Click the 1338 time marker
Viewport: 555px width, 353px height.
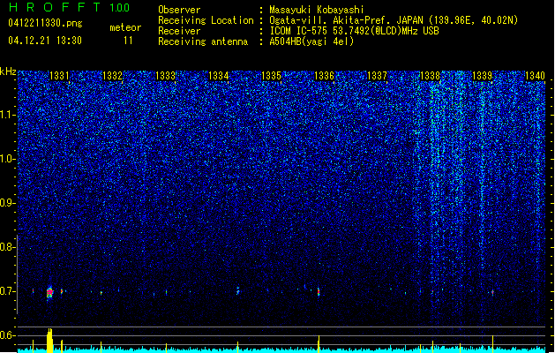tap(430, 76)
